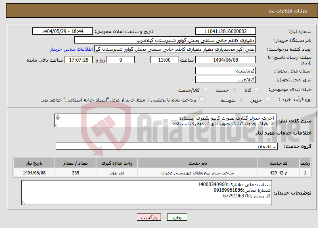Click the نام خدمت column header
The image size is (318, 228).
[198, 163]
